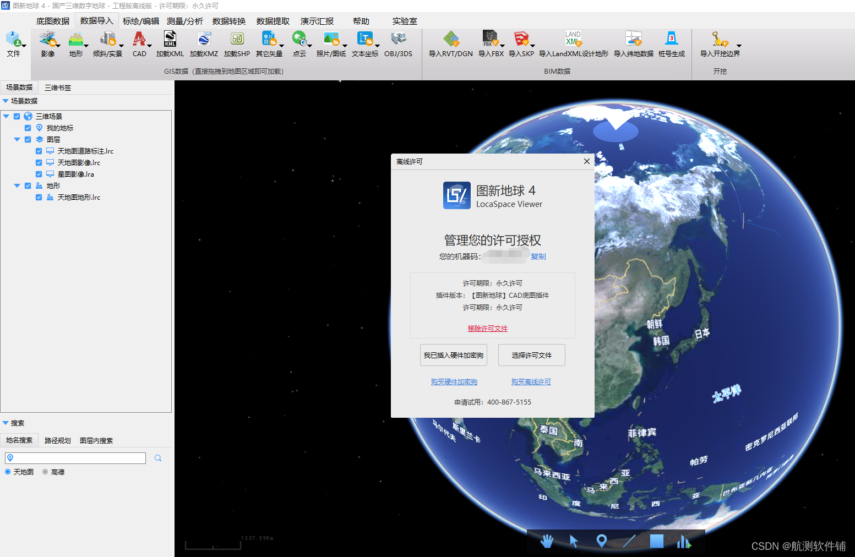This screenshot has height=557, width=855.
Task: Select the 天地图 radio button
Action: click(x=8, y=472)
